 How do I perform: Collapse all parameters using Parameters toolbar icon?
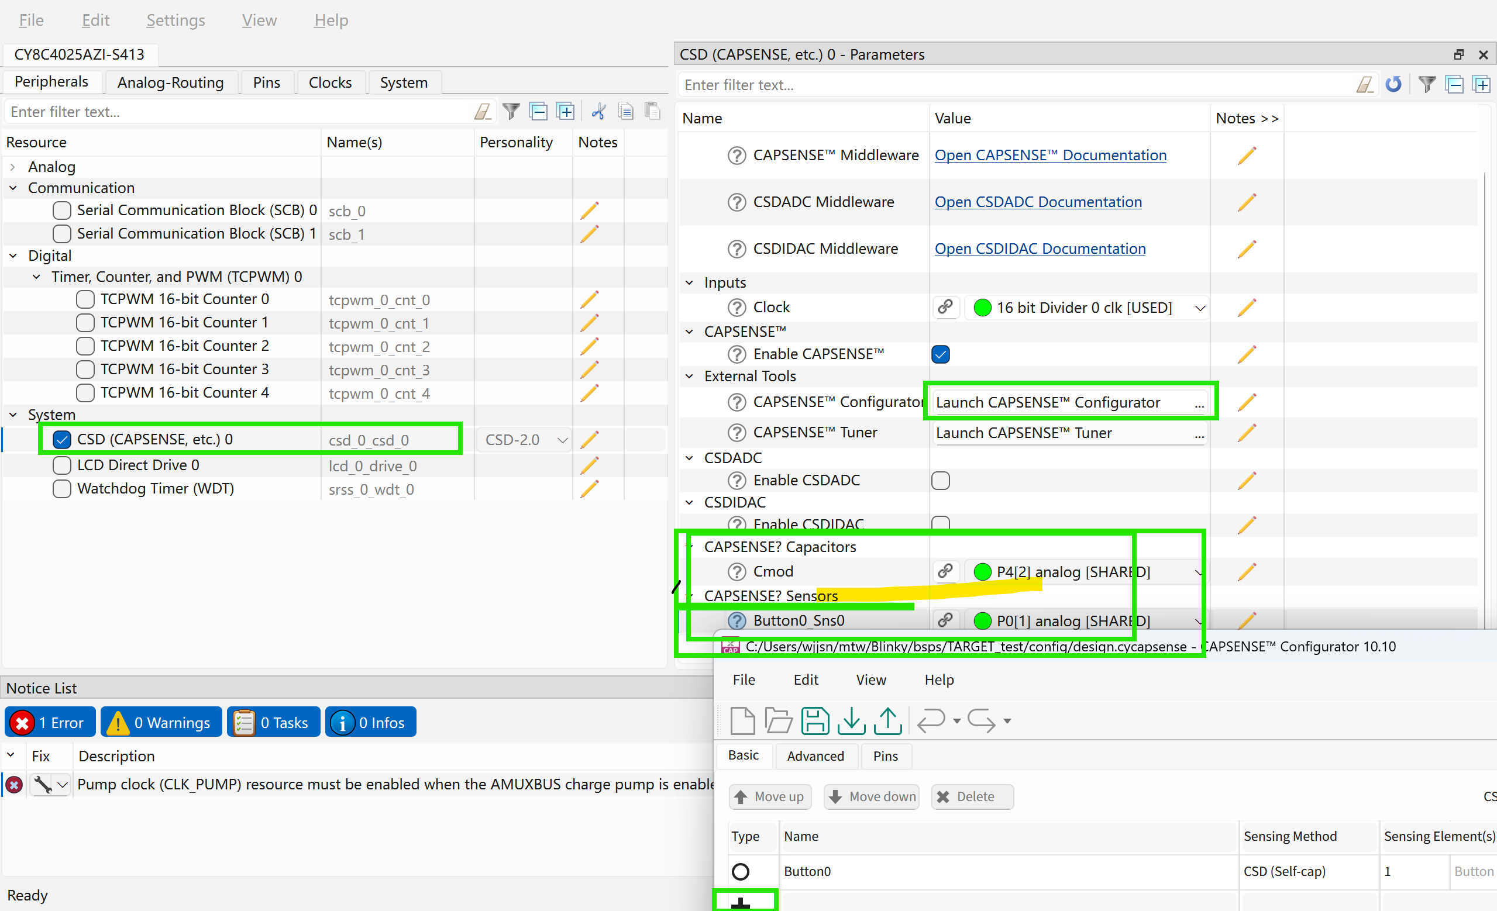(1455, 84)
